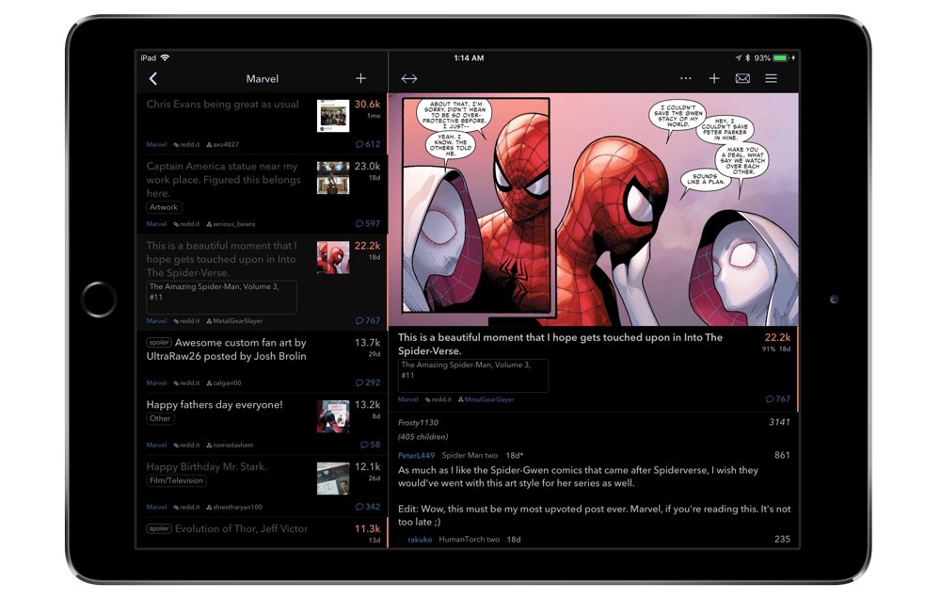This screenshot has width=941, height=600.
Task: Open Spider-Man post thumbnail in the list
Action: [x=333, y=257]
